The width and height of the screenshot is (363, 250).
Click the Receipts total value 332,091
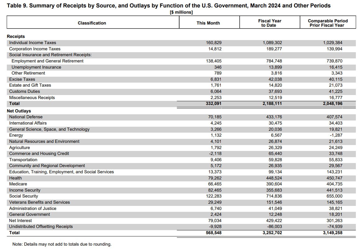tap(214, 103)
